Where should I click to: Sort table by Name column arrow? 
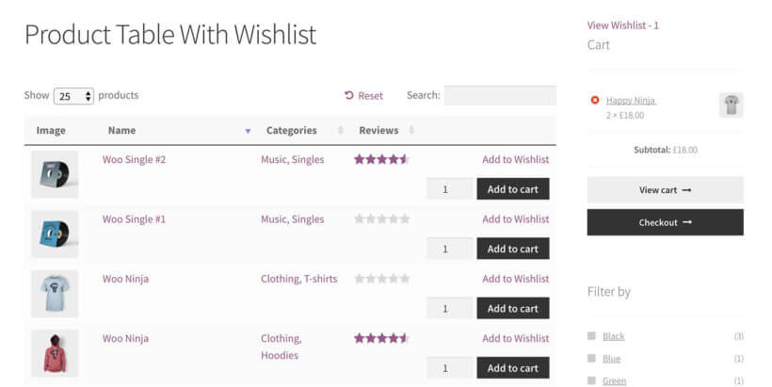[249, 131]
